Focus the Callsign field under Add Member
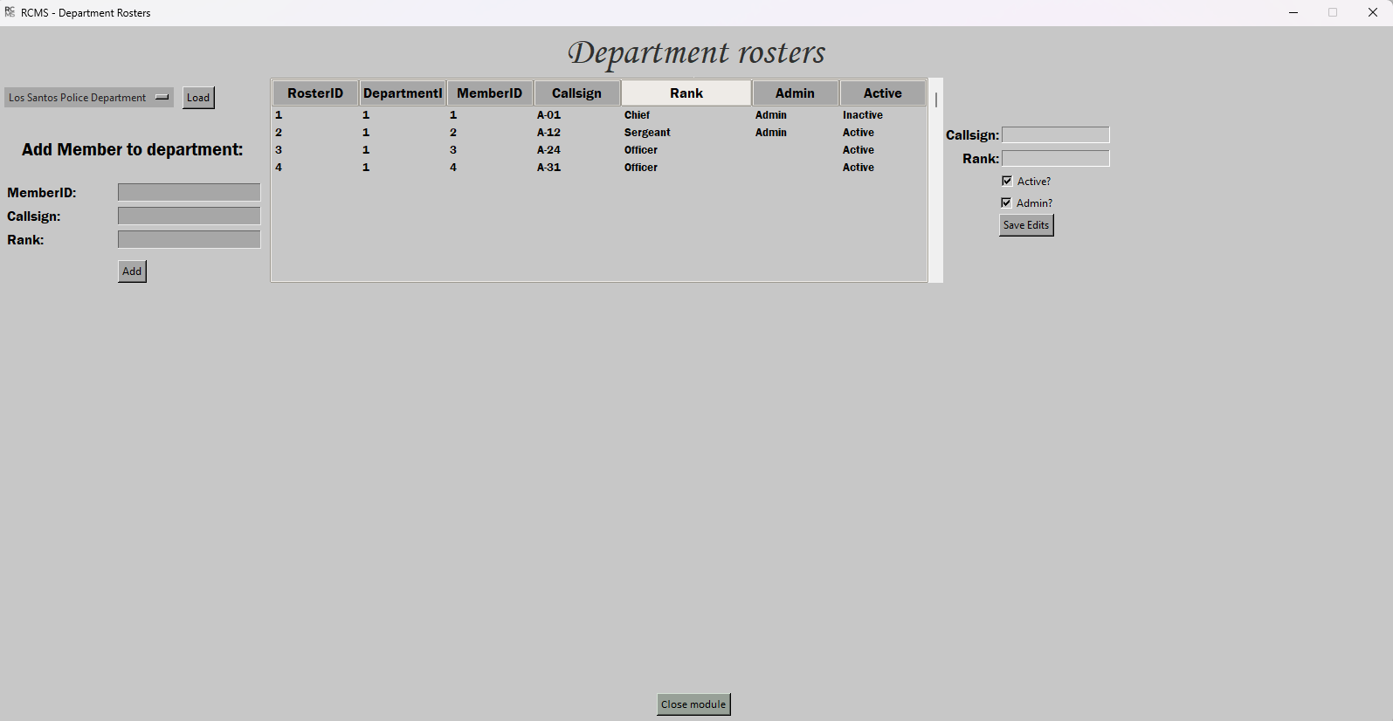This screenshot has height=721, width=1393. point(189,216)
